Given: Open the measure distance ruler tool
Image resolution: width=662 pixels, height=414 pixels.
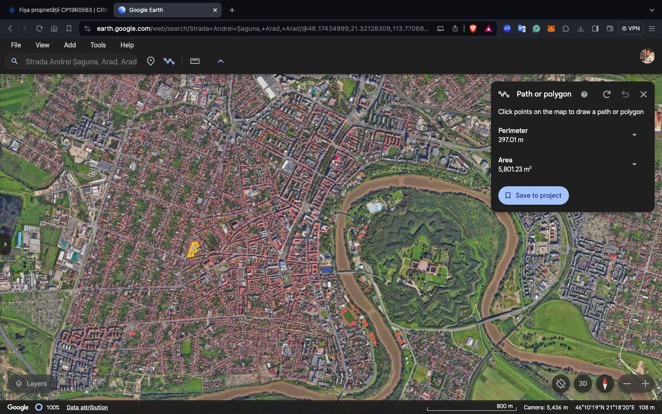Looking at the screenshot, I should pyautogui.click(x=195, y=61).
